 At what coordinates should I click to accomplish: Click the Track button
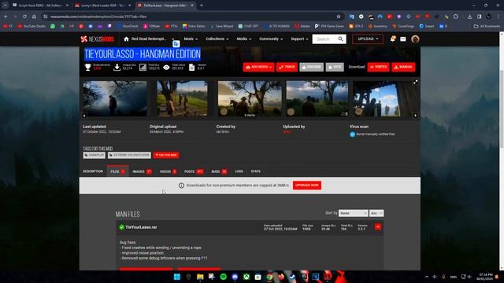(287, 67)
